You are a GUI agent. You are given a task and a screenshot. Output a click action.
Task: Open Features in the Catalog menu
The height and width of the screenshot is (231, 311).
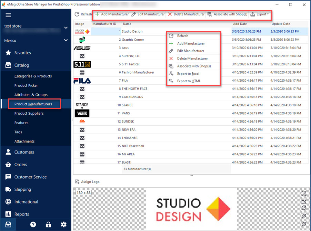tap(21, 123)
